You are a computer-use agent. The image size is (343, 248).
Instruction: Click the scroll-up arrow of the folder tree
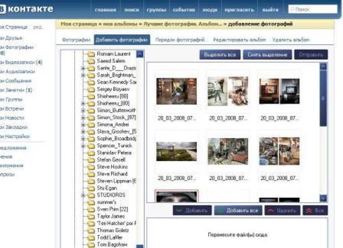click(x=139, y=54)
